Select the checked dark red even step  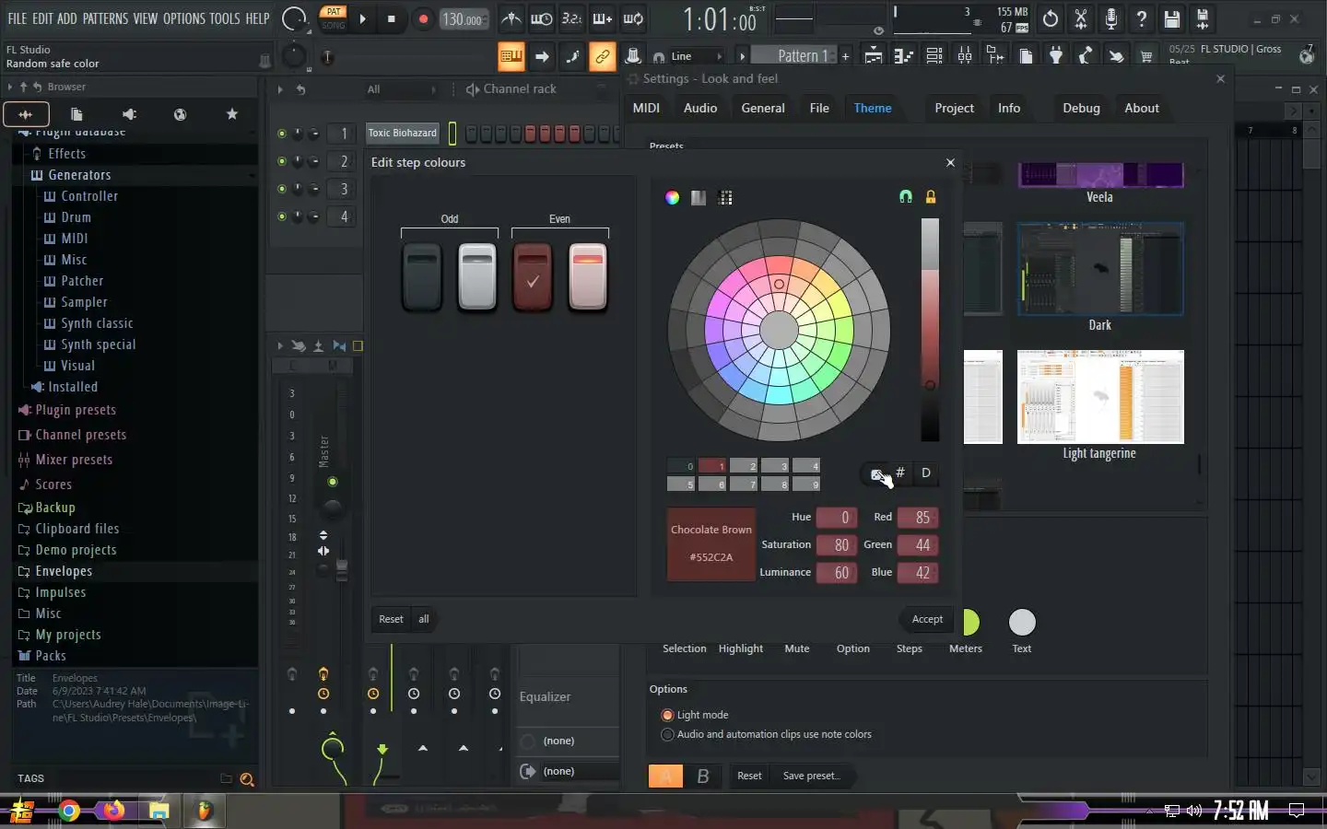pyautogui.click(x=533, y=277)
